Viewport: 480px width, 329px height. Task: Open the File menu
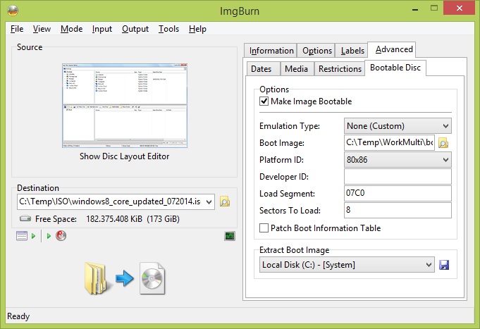coord(17,29)
